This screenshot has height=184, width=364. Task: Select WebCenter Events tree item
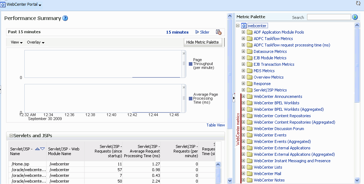[270, 135]
